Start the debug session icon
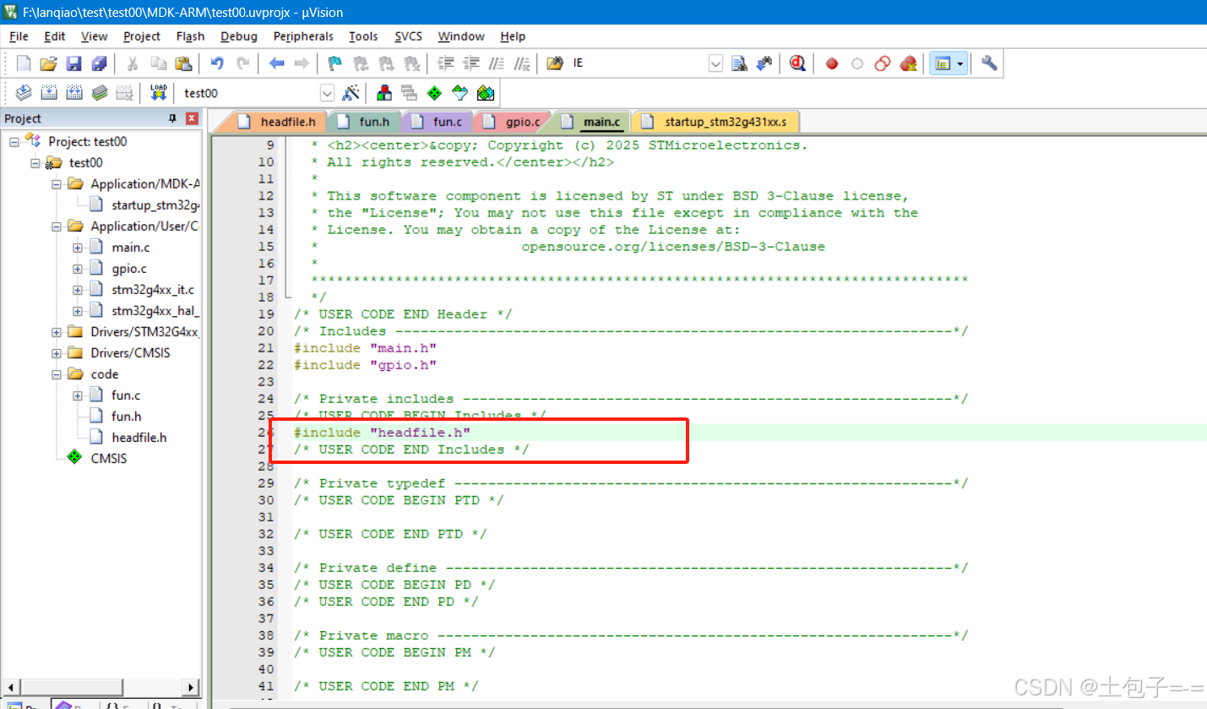 797,63
